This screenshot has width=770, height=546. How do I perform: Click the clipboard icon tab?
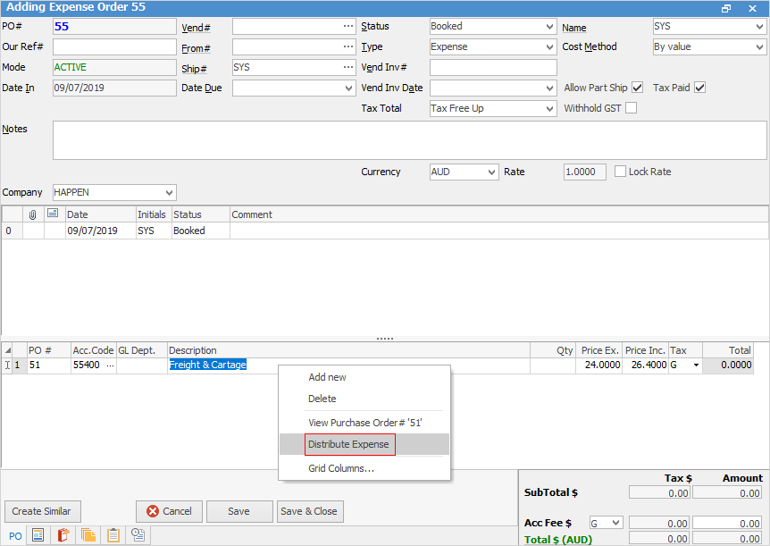click(x=113, y=535)
